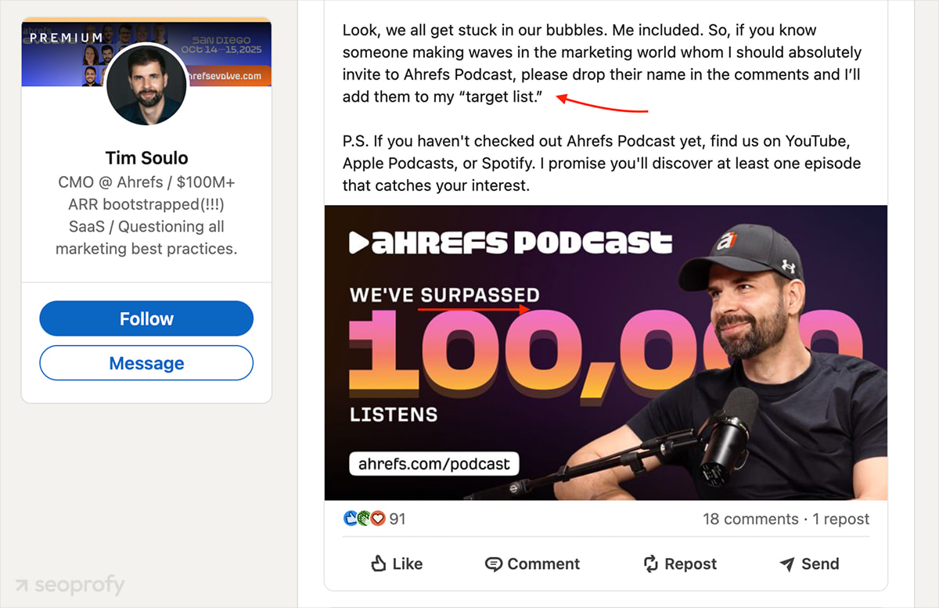Click Tim Soulo's profile photo

point(146,85)
